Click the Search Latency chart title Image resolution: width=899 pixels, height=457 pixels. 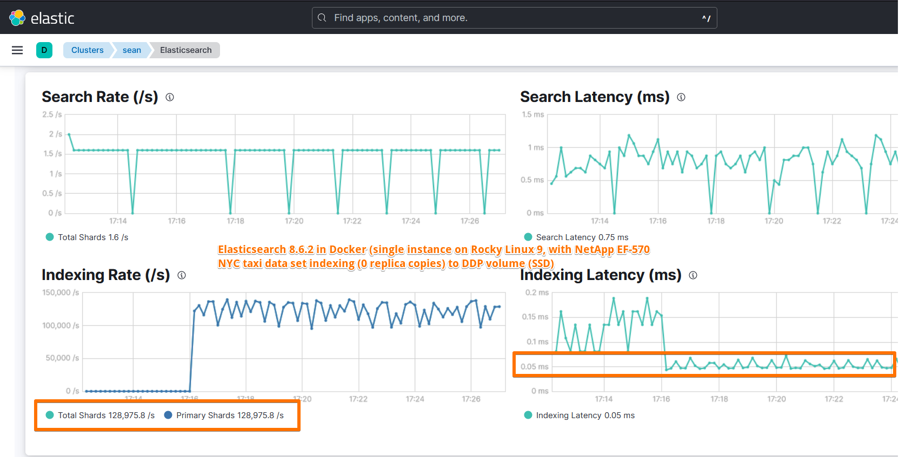[595, 97]
